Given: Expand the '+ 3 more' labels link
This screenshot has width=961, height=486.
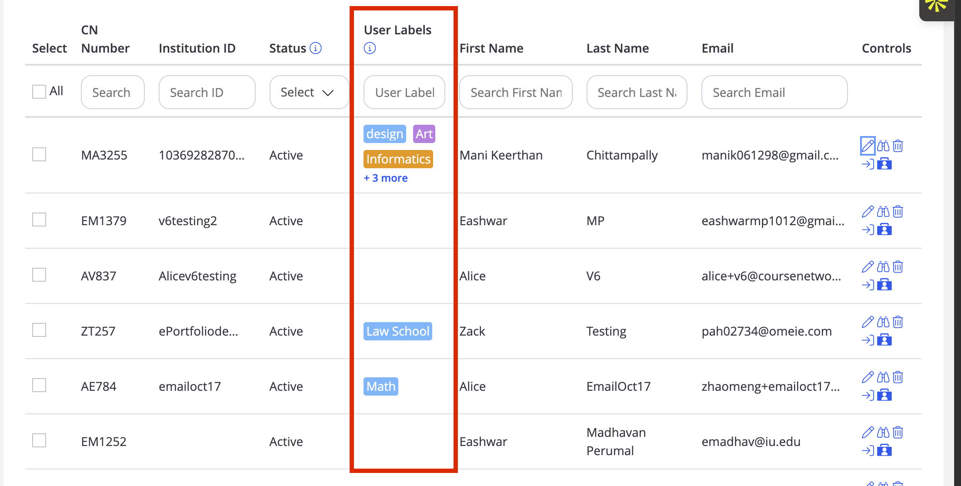Looking at the screenshot, I should (x=386, y=178).
